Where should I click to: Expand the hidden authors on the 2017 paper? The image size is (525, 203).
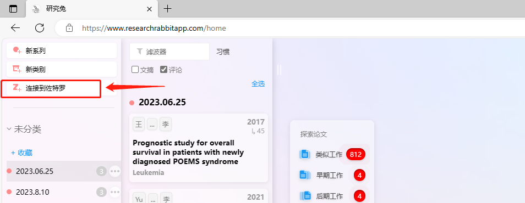pos(152,124)
